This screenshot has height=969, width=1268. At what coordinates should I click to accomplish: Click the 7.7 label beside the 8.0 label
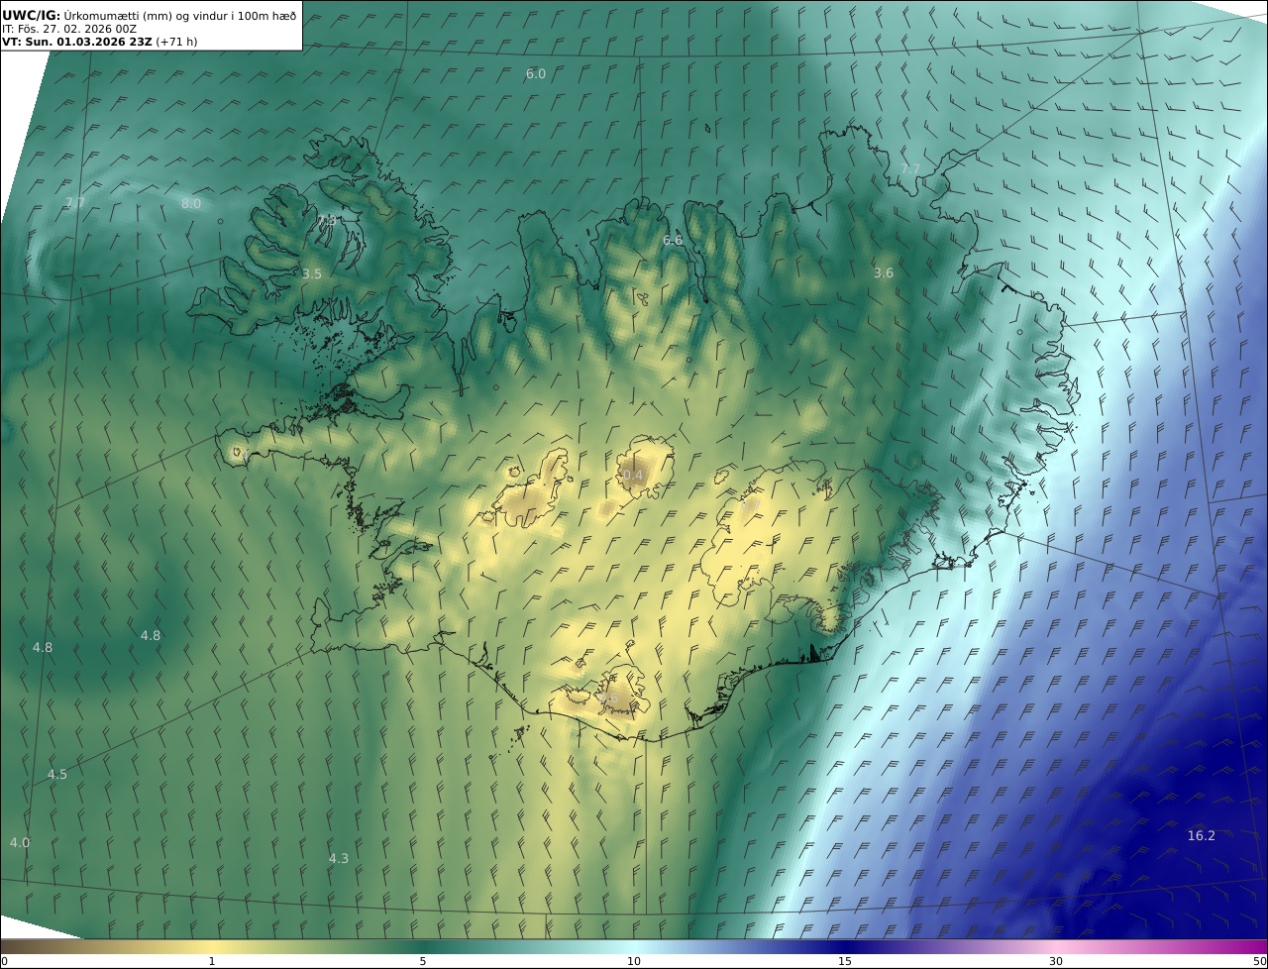75,203
